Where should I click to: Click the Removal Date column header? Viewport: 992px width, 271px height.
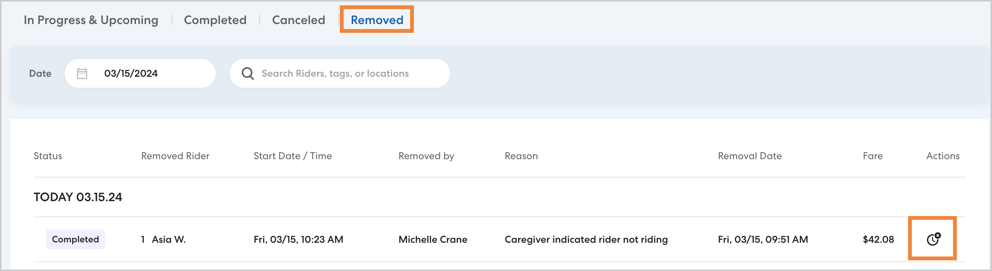[x=750, y=156]
